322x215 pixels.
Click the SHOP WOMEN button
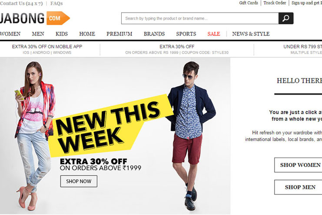point(298,165)
